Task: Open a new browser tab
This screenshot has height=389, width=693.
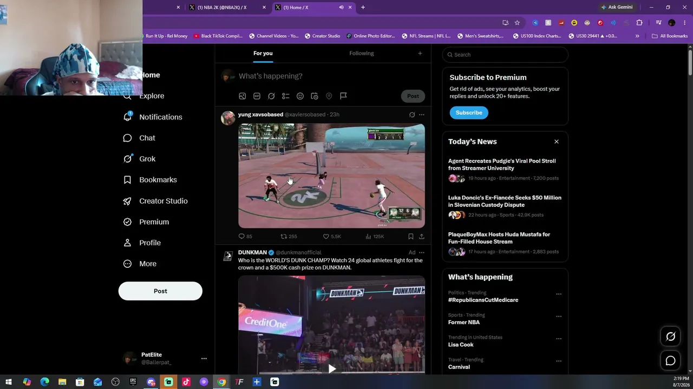Action: click(x=363, y=8)
